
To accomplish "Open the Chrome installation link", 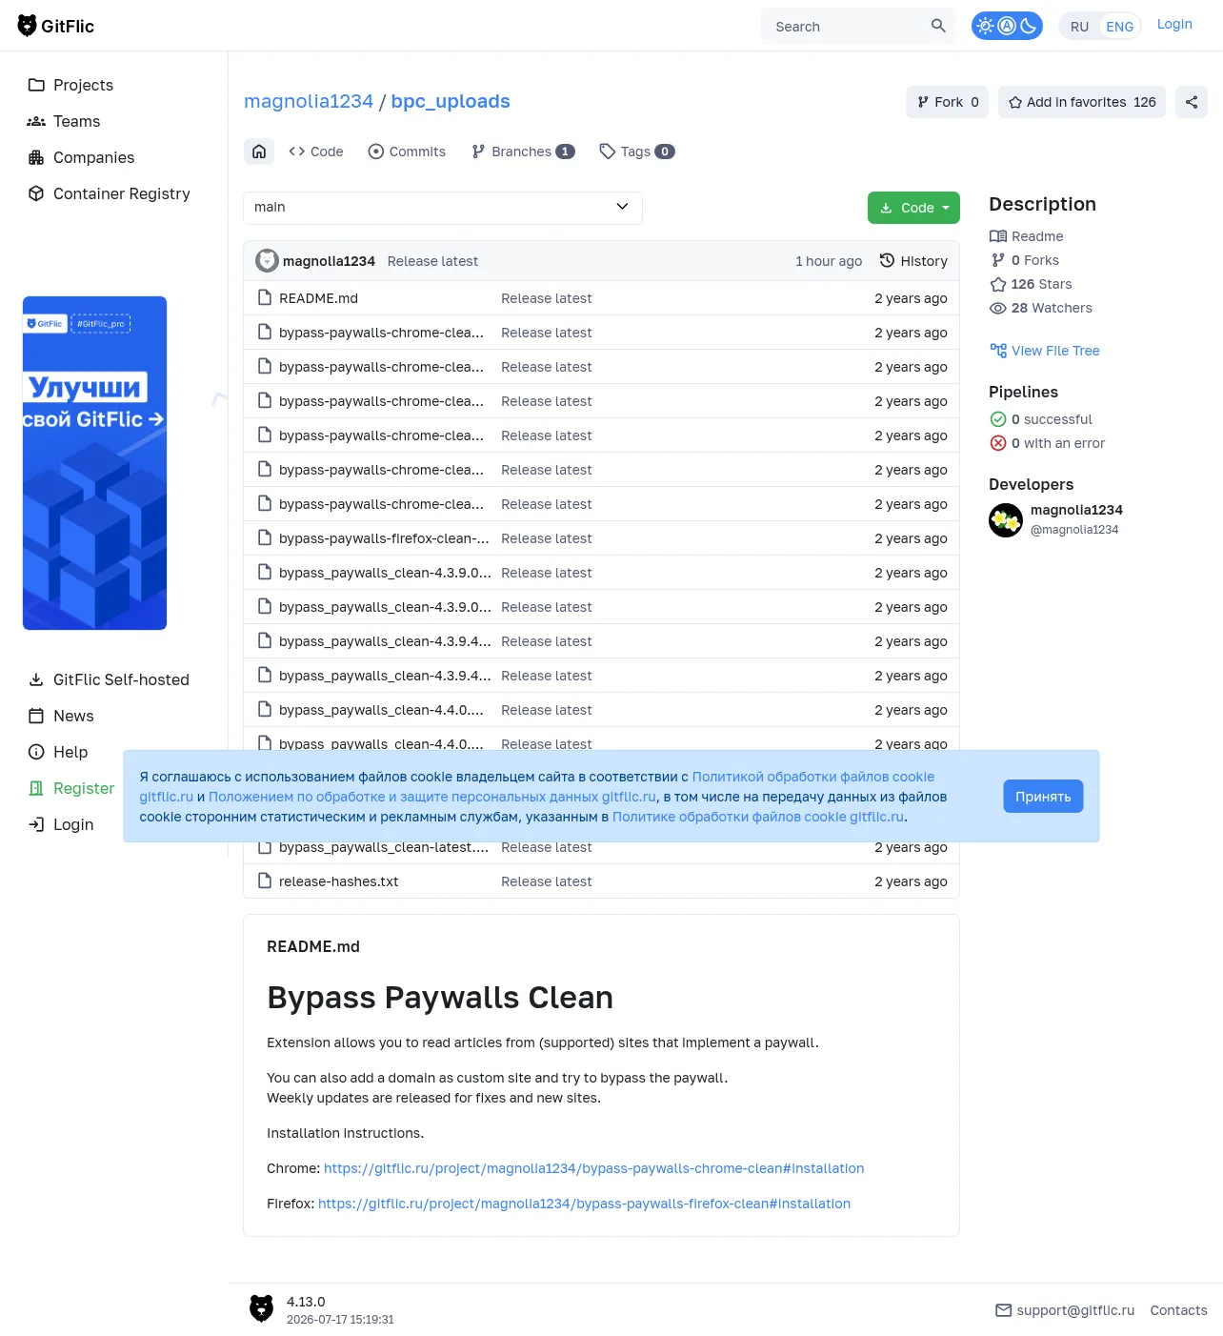I will (594, 1168).
